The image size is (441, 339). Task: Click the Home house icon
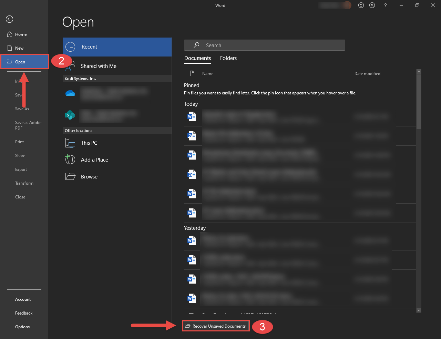tap(10, 34)
